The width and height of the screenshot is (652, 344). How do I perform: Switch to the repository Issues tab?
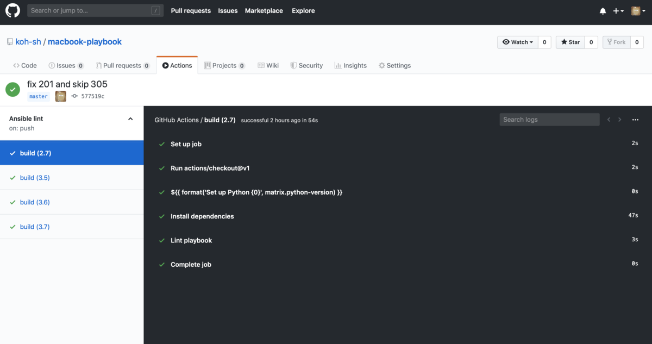[66, 65]
